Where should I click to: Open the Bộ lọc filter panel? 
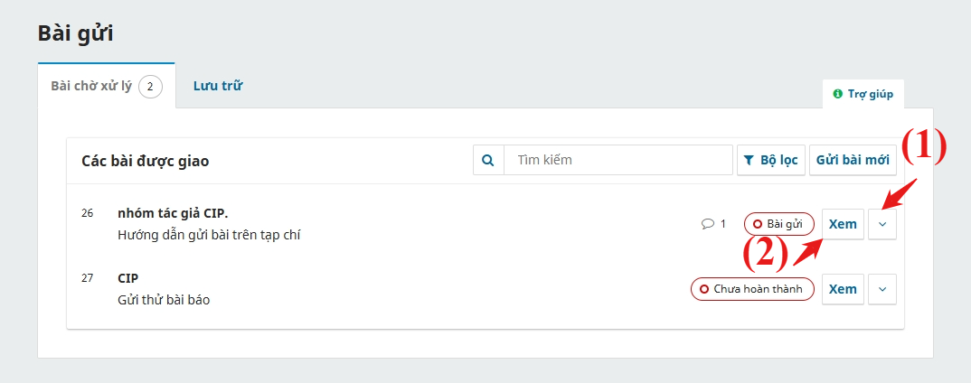click(x=771, y=160)
